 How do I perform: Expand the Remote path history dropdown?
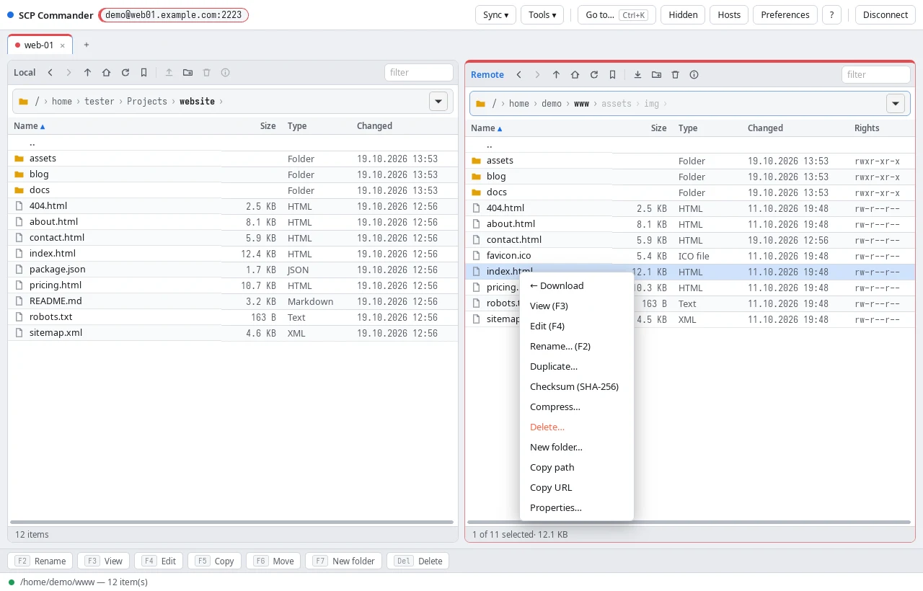(896, 103)
